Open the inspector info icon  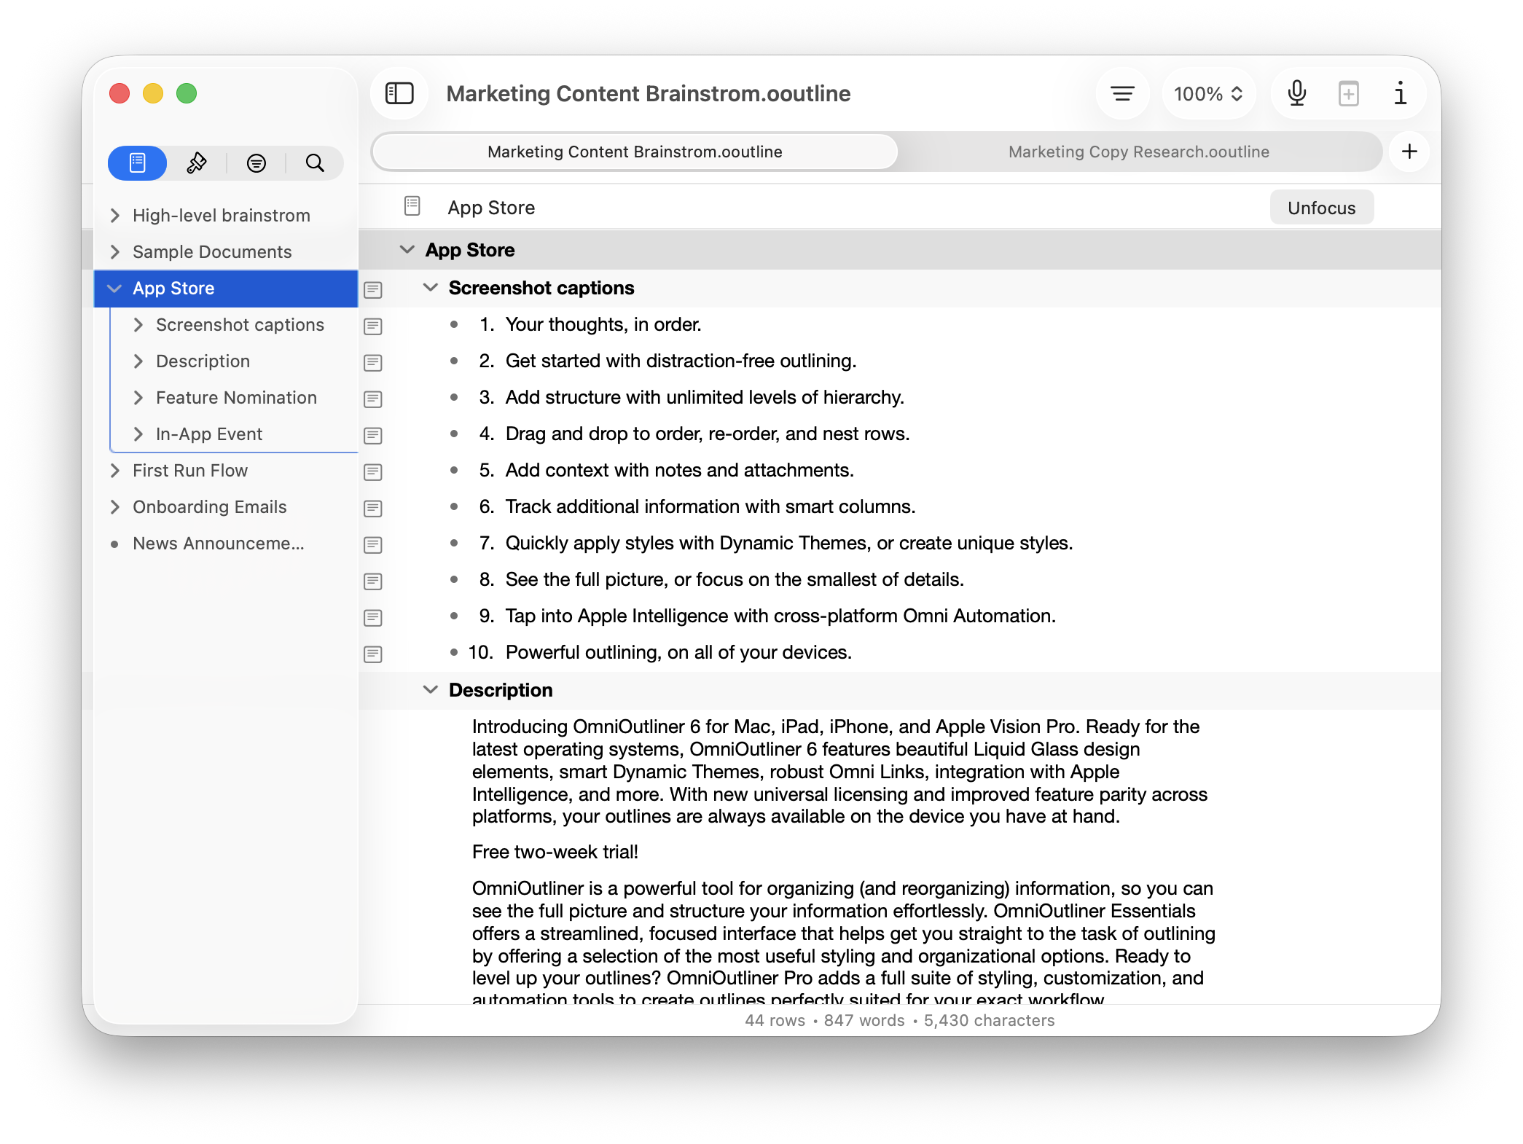tap(1400, 93)
